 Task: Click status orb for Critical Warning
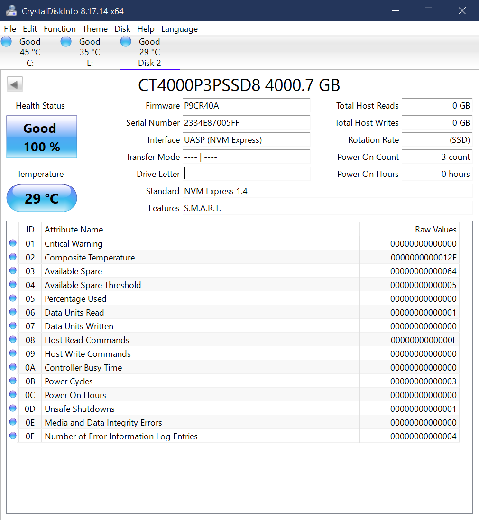(13, 243)
